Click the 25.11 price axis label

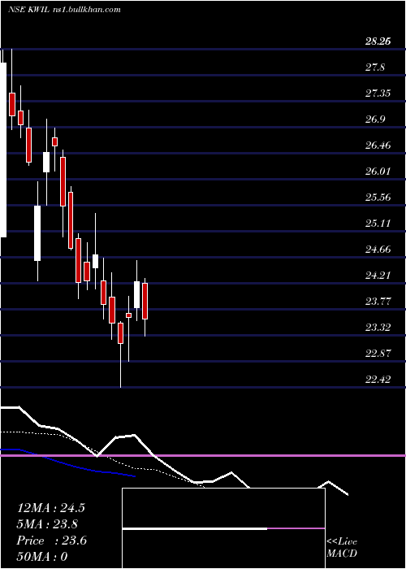(x=378, y=224)
